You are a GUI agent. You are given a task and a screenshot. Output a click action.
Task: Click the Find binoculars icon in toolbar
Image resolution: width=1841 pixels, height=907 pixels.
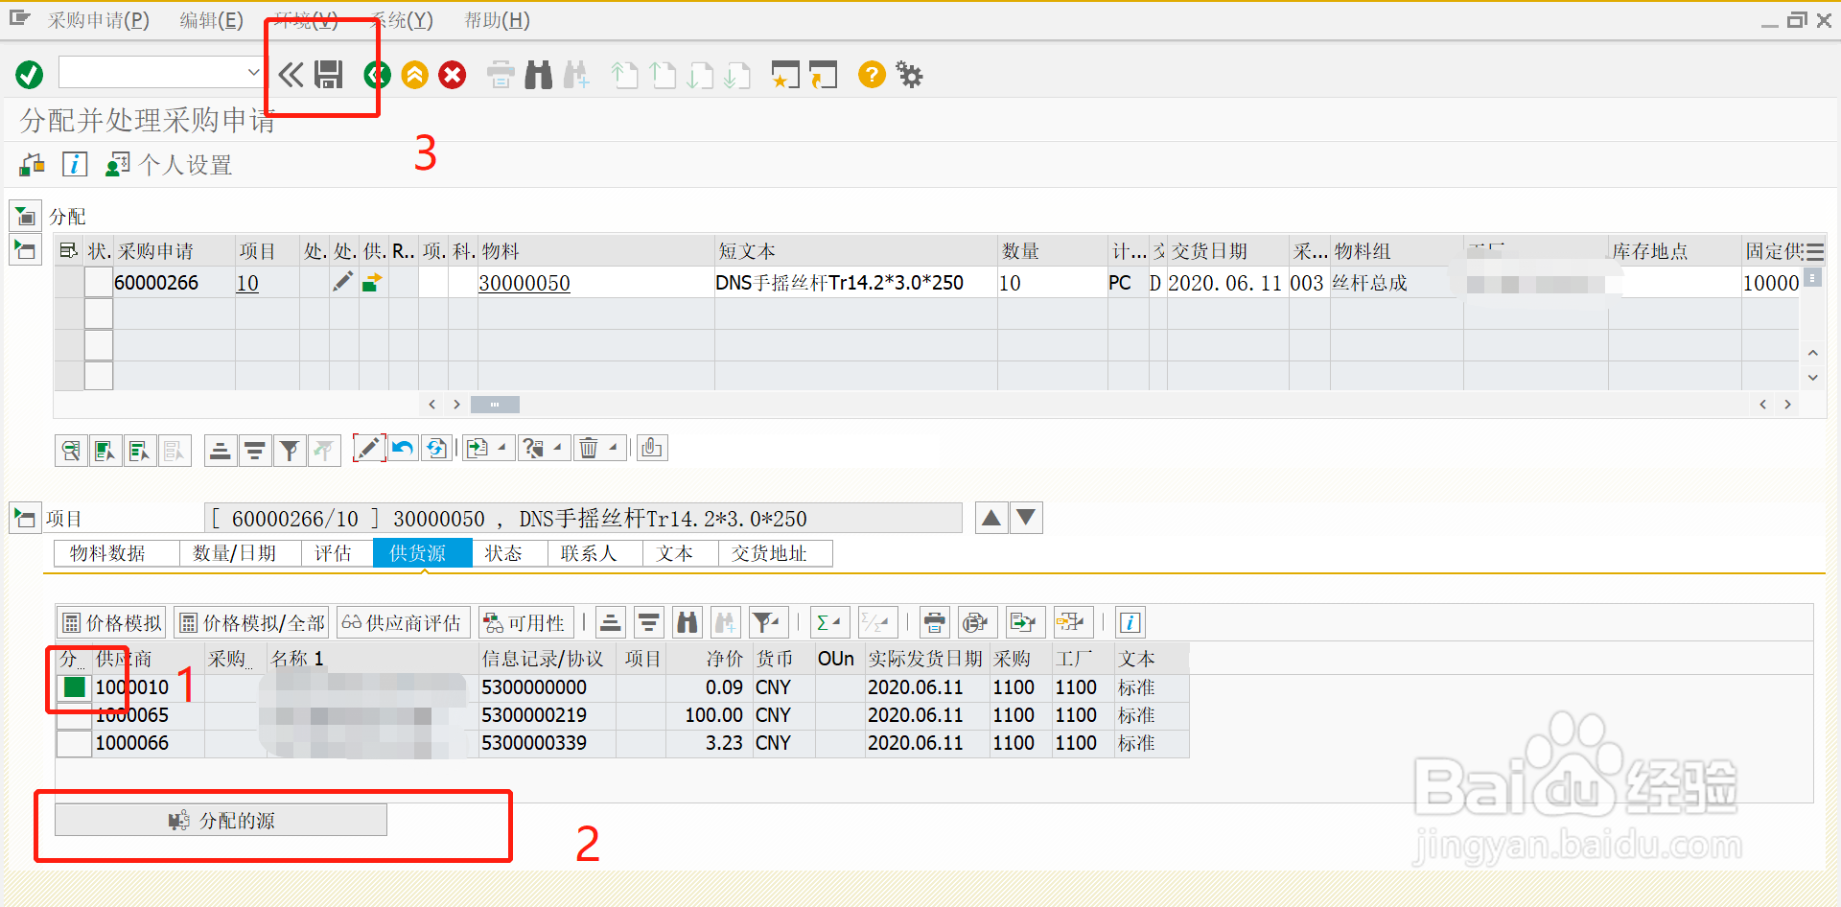click(x=539, y=74)
